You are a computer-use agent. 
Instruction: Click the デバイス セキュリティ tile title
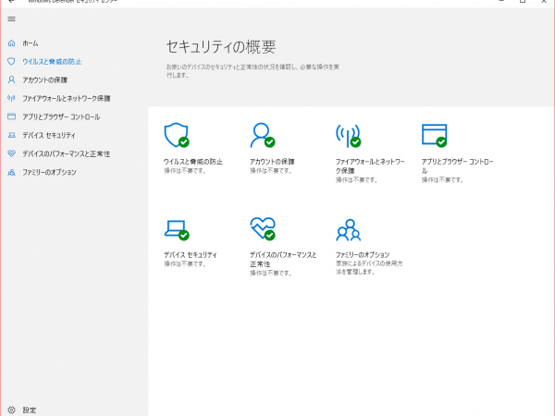[x=191, y=255]
